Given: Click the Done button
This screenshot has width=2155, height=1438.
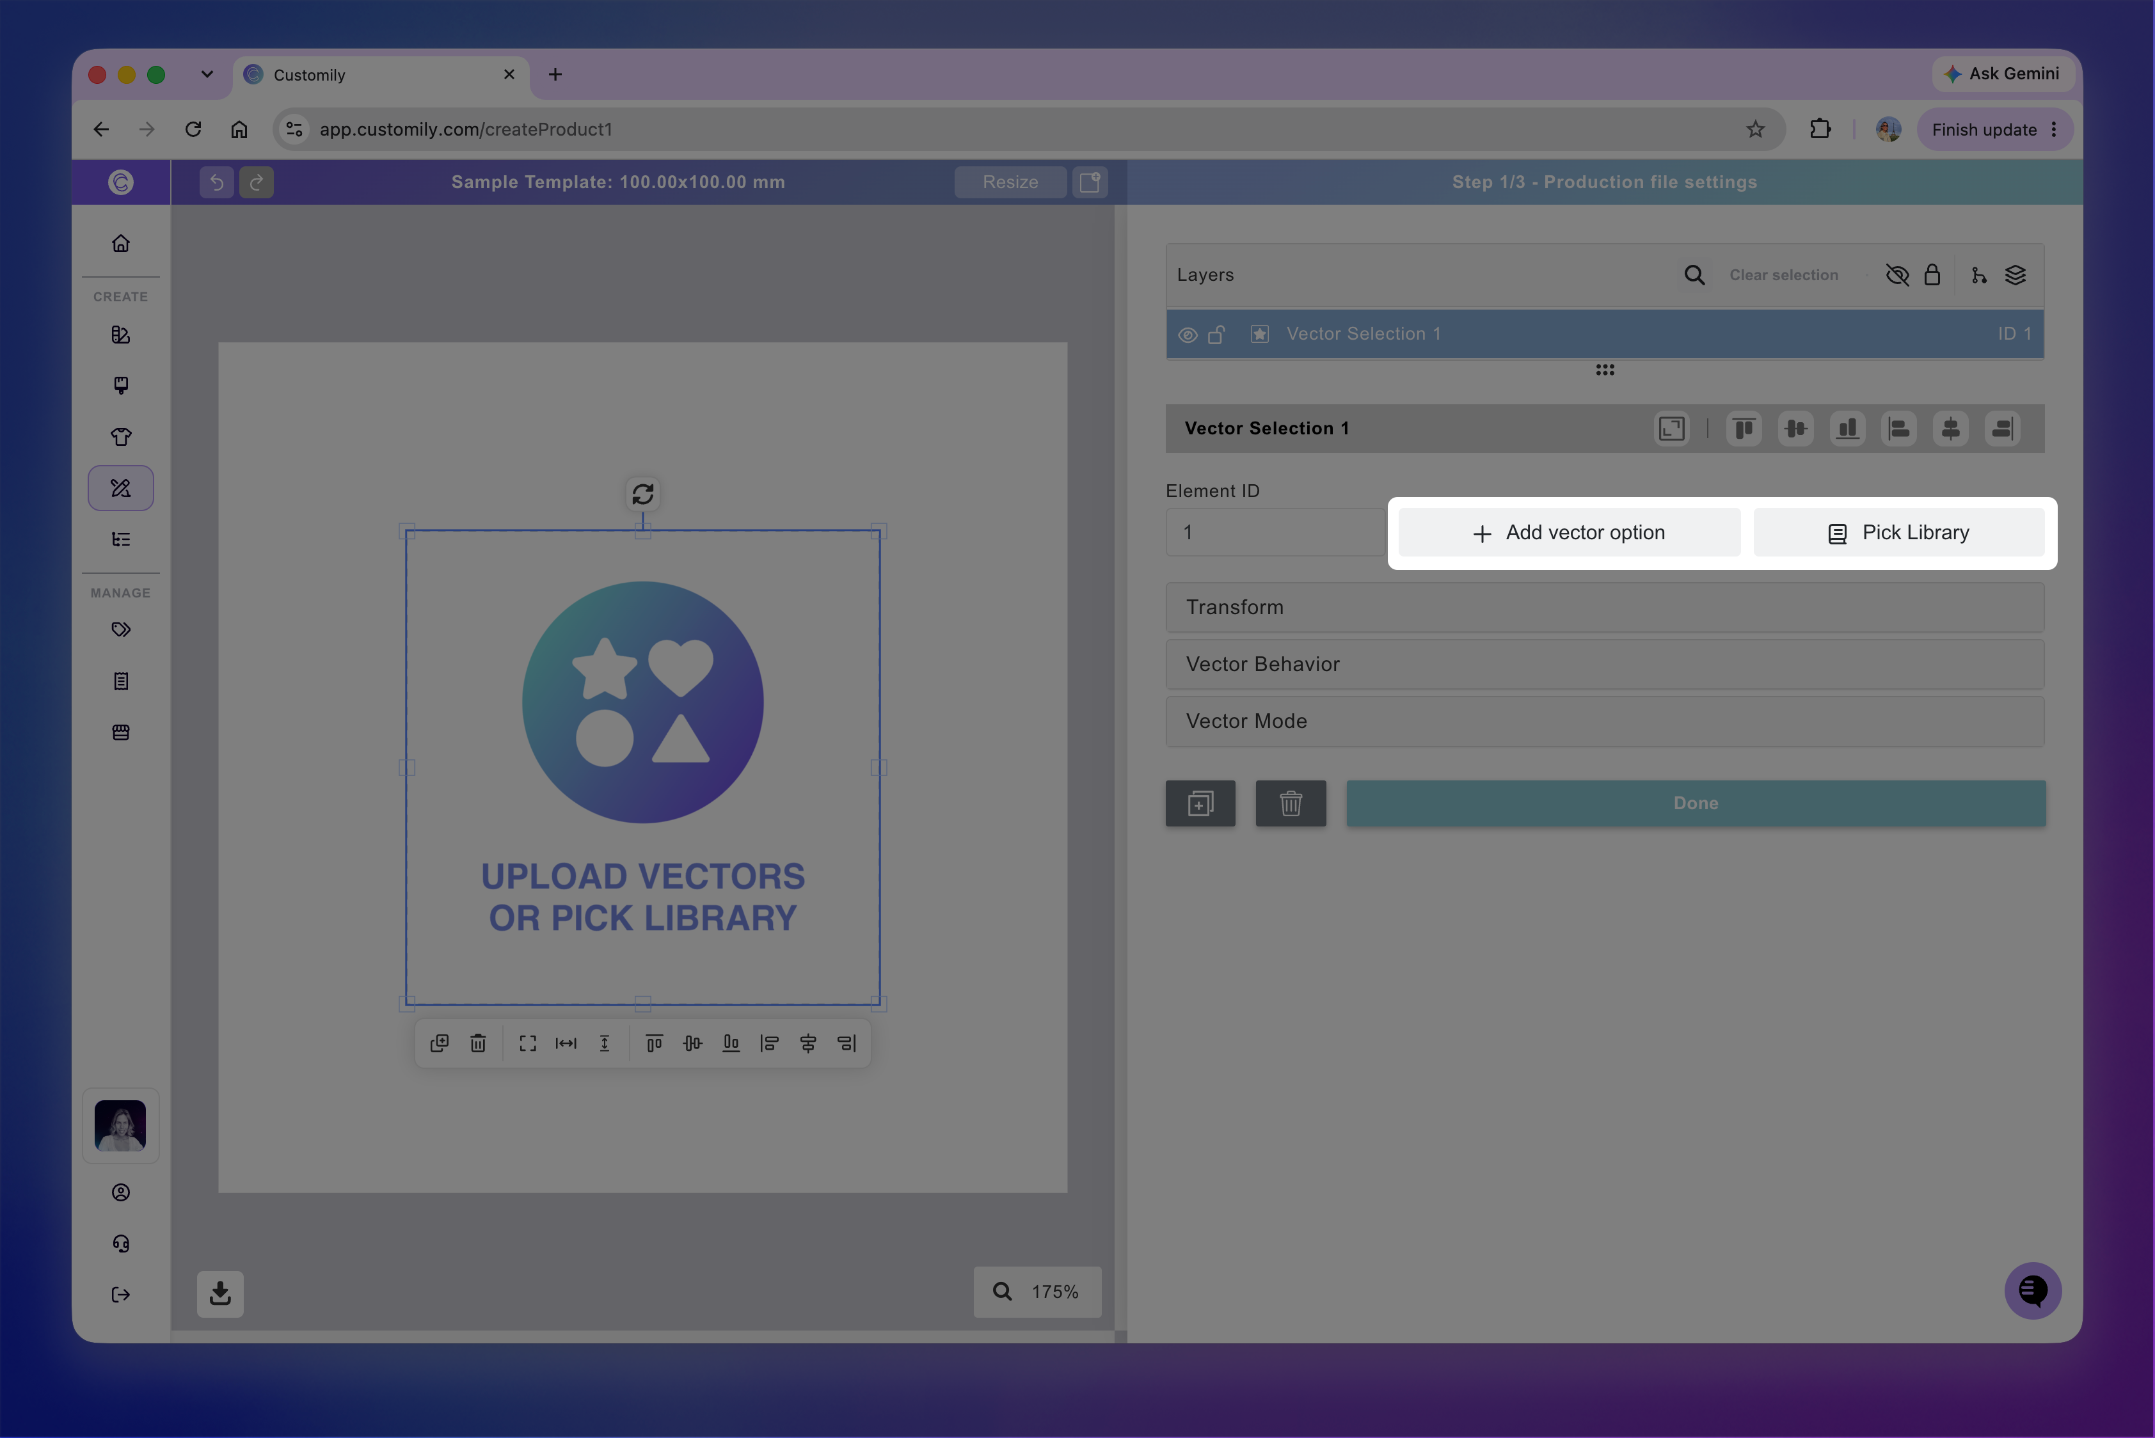Looking at the screenshot, I should click(1696, 803).
